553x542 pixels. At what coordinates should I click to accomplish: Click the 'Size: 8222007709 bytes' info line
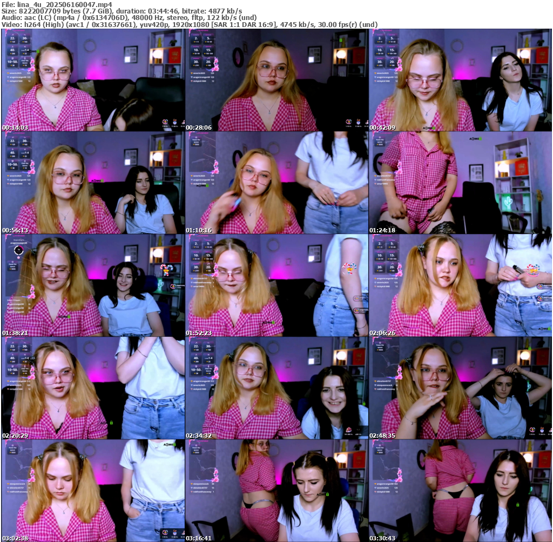122,11
